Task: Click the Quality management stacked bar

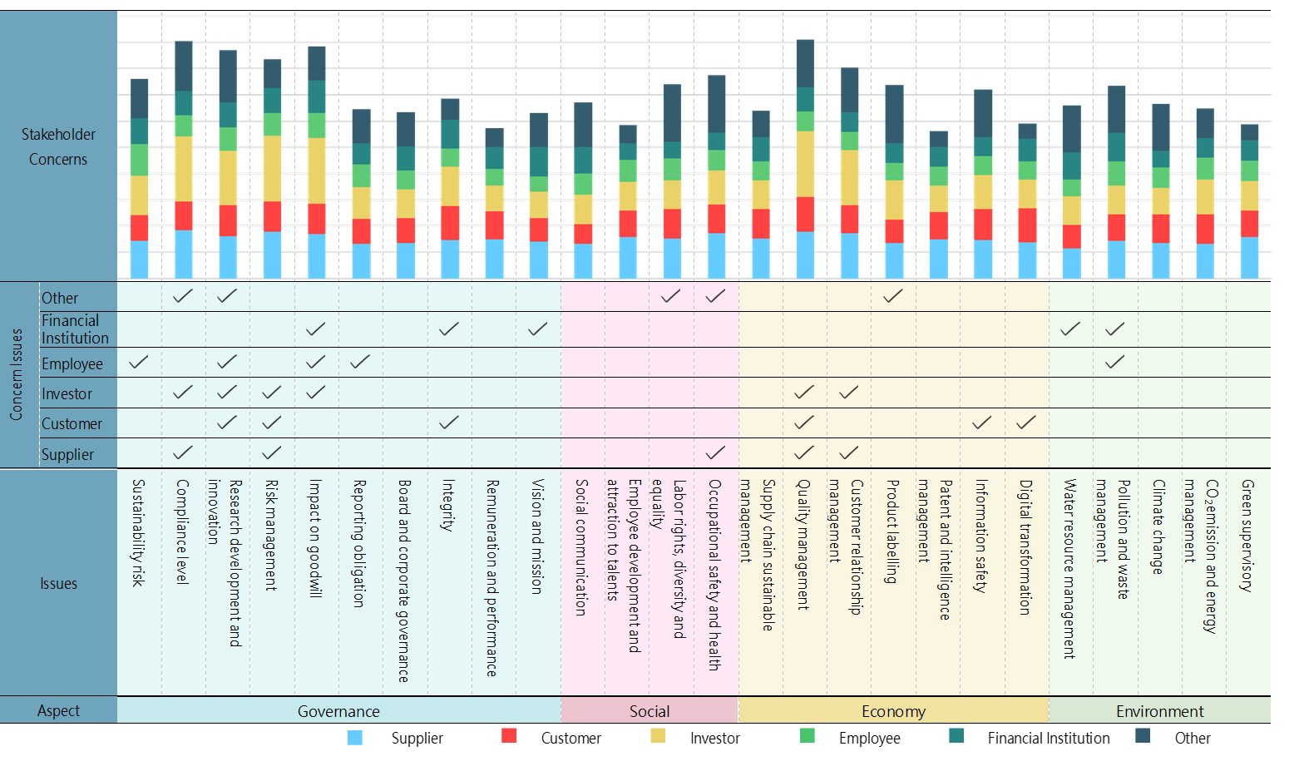Action: point(805,158)
